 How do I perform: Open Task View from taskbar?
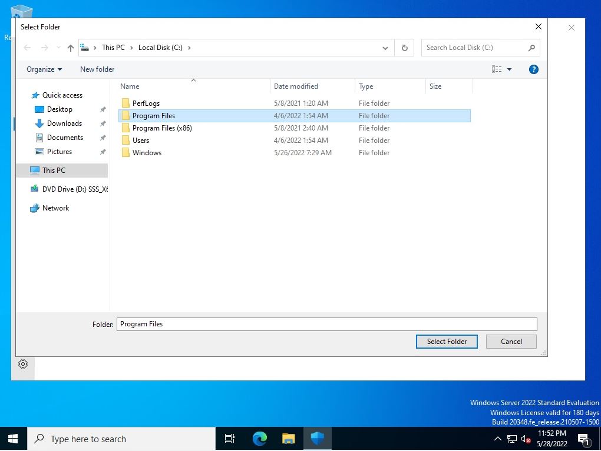click(x=230, y=439)
